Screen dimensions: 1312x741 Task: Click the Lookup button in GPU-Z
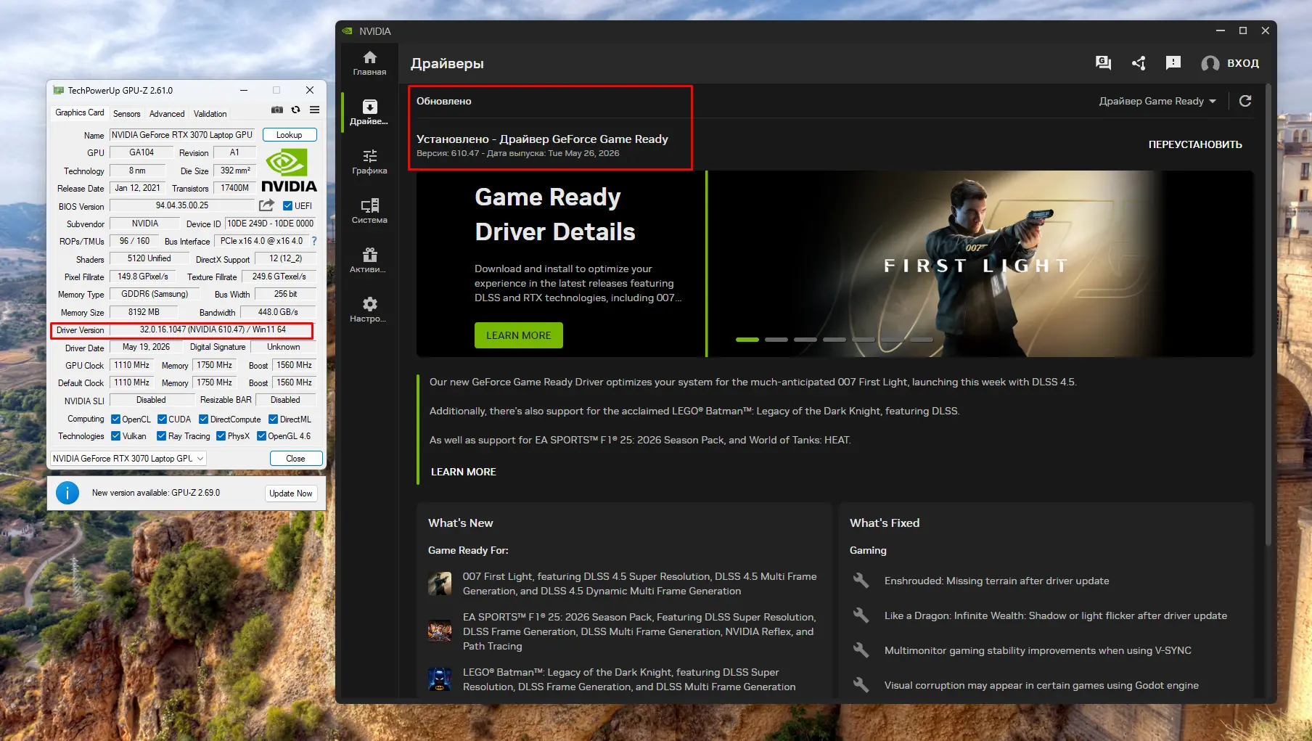click(290, 135)
